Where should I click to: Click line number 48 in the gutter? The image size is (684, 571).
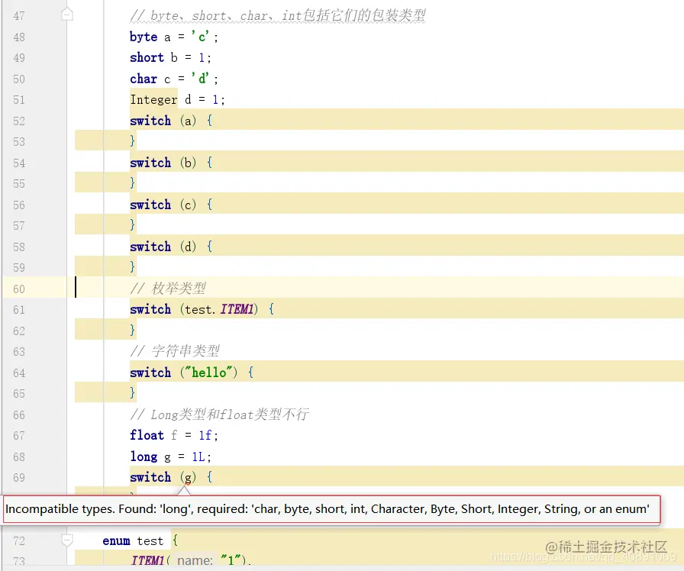(x=19, y=37)
